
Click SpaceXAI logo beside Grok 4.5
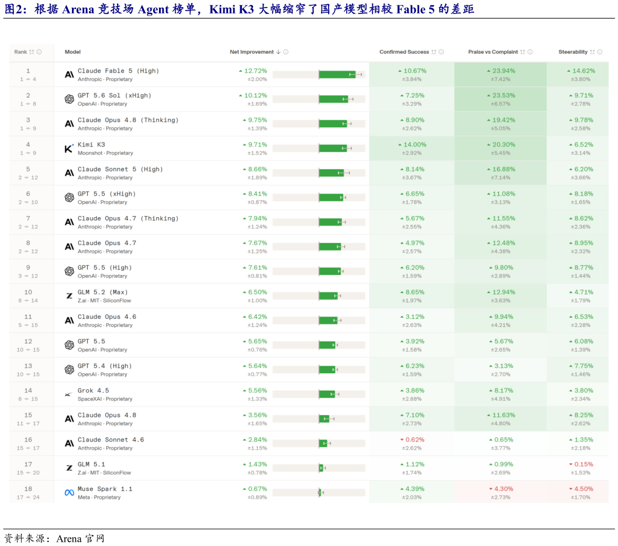coord(68,394)
